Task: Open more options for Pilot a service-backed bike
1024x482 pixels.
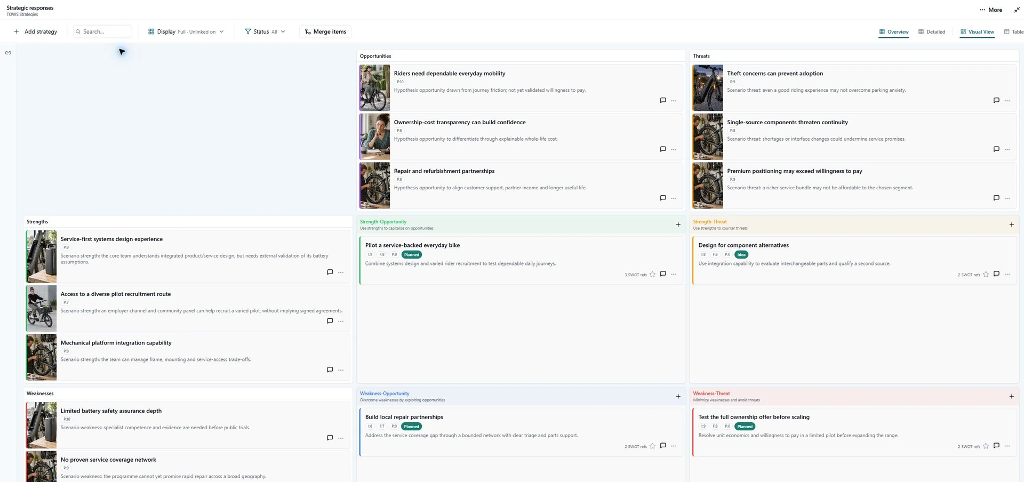Action: click(674, 274)
